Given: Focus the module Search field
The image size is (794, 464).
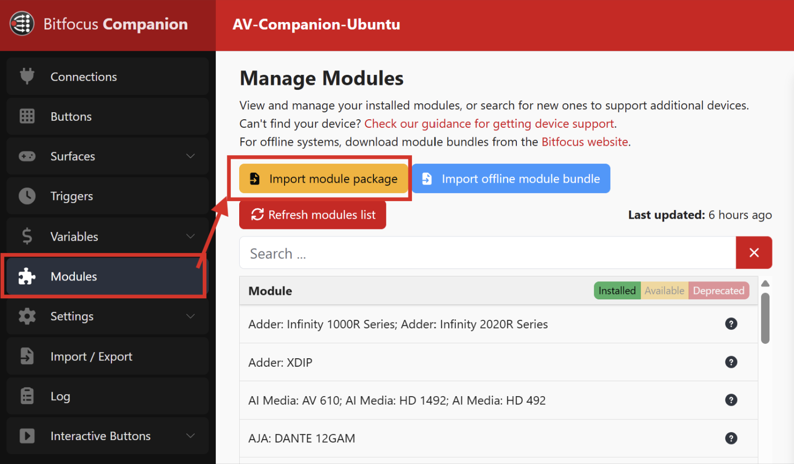Looking at the screenshot, I should point(487,253).
